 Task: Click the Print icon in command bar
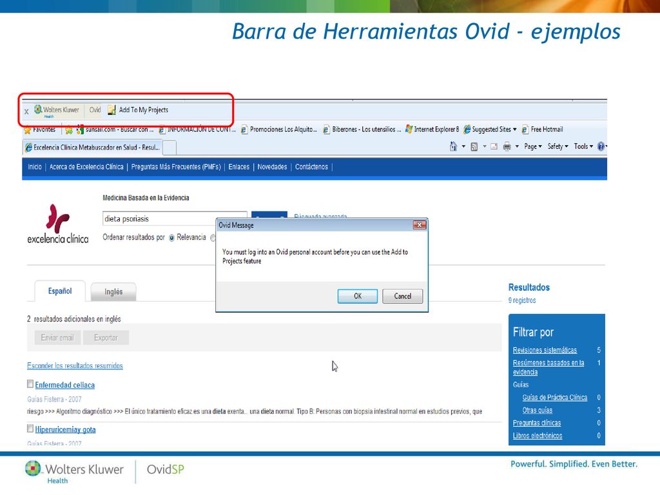coord(507,146)
